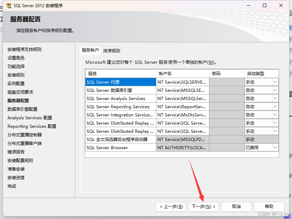
Task: Click the password cell for SQL Server 数据库引擎
Action: pos(226,90)
